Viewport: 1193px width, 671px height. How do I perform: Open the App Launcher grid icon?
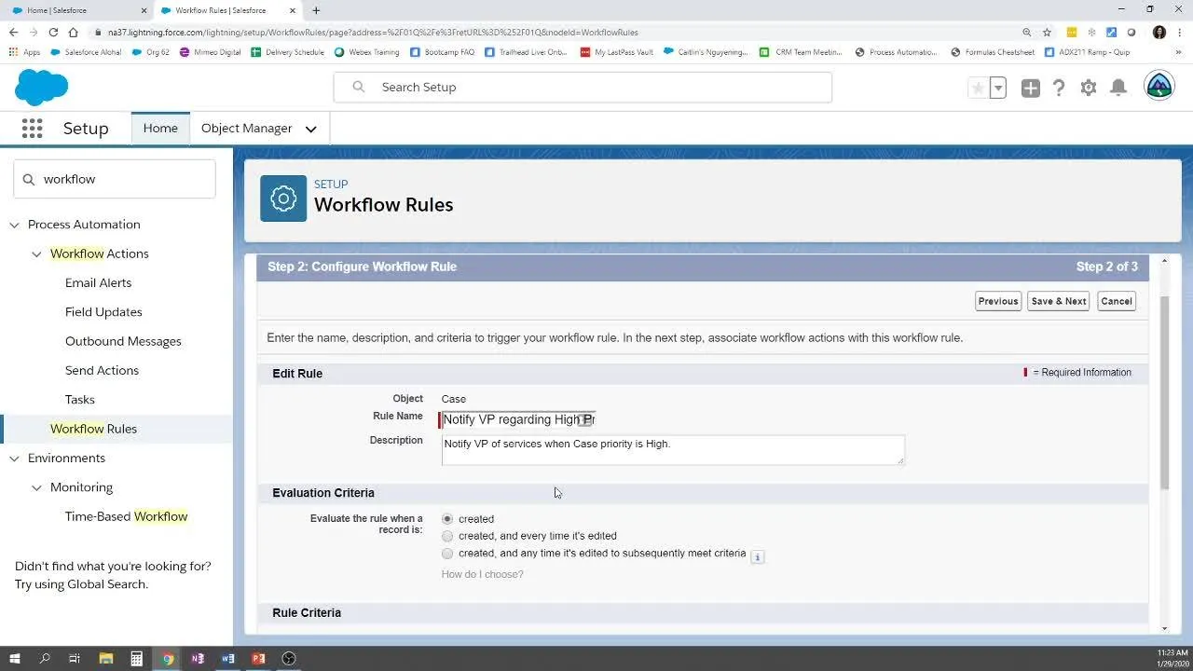pos(32,129)
